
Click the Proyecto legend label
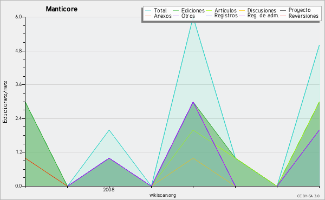coord(300,10)
